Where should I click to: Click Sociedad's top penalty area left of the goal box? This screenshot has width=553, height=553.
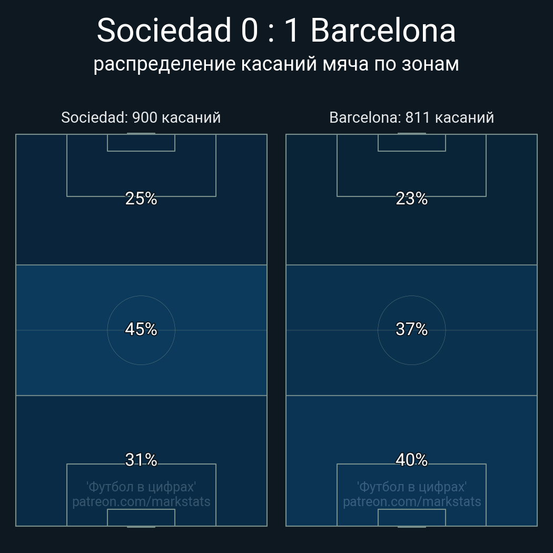[x=87, y=165]
